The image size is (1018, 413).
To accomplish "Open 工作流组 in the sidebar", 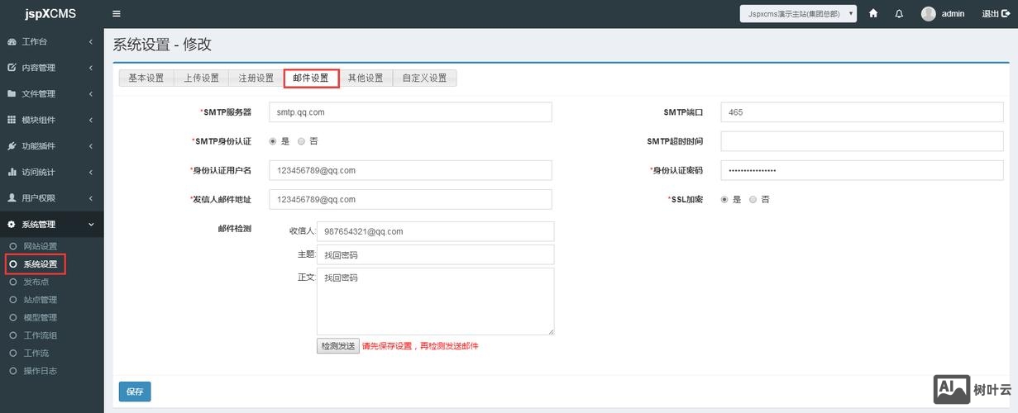I will (x=40, y=335).
